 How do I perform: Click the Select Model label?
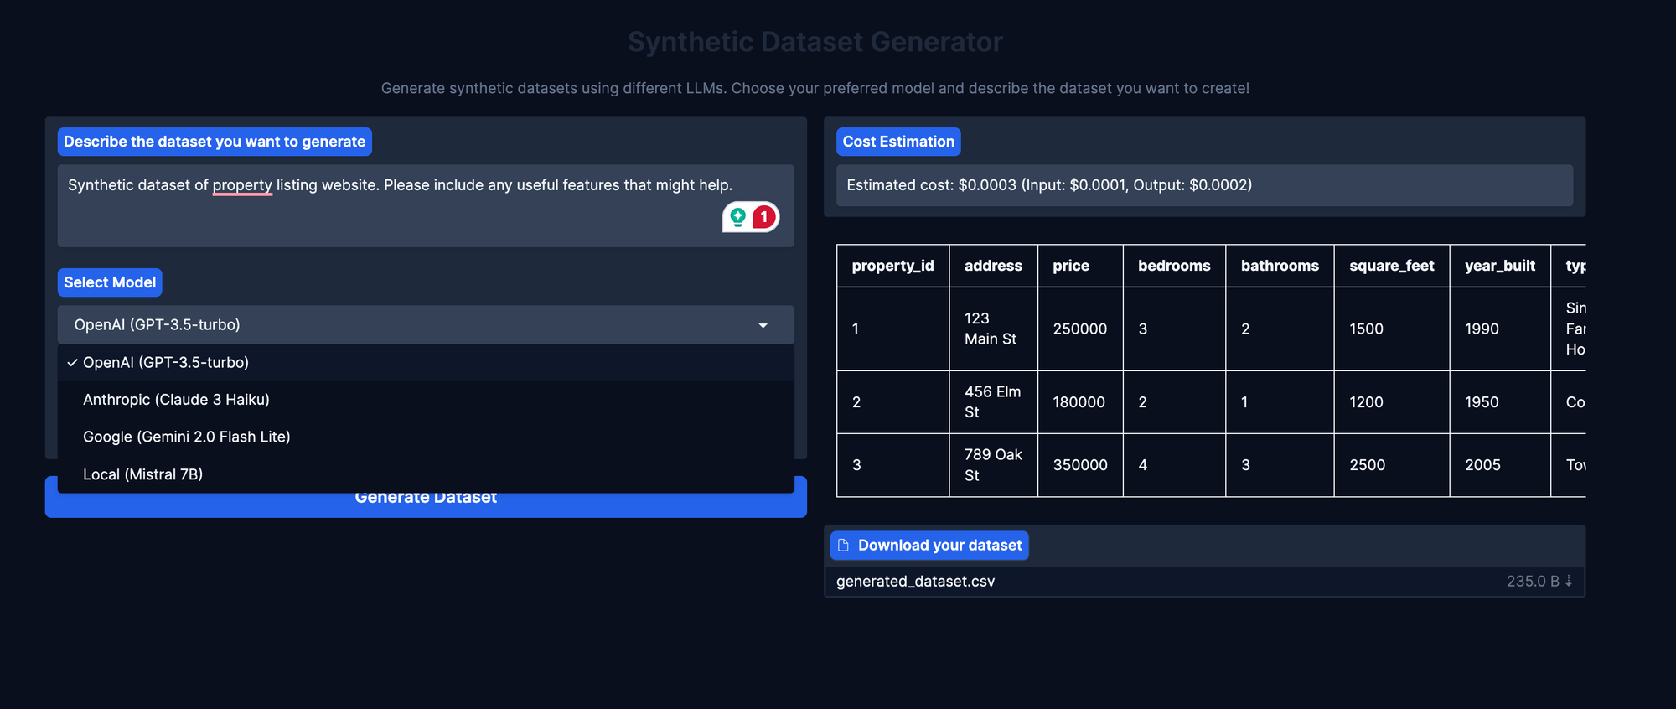pos(110,282)
